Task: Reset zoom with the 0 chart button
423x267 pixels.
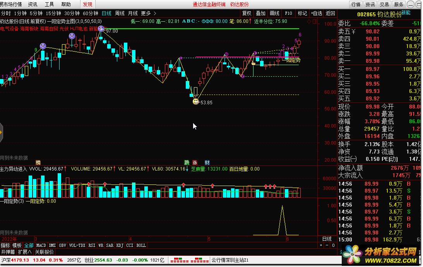Action: 333,245
